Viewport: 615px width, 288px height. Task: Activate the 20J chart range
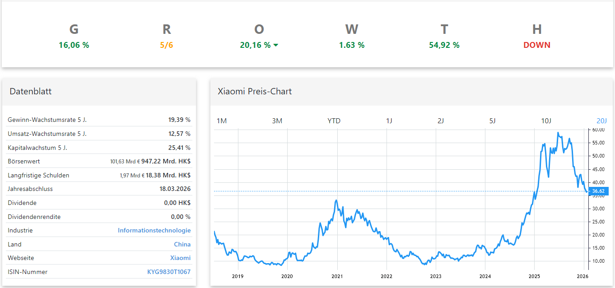click(x=601, y=121)
